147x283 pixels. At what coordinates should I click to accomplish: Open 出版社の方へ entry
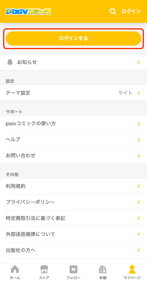tap(73, 250)
